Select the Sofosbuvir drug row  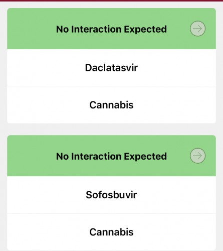tap(111, 195)
